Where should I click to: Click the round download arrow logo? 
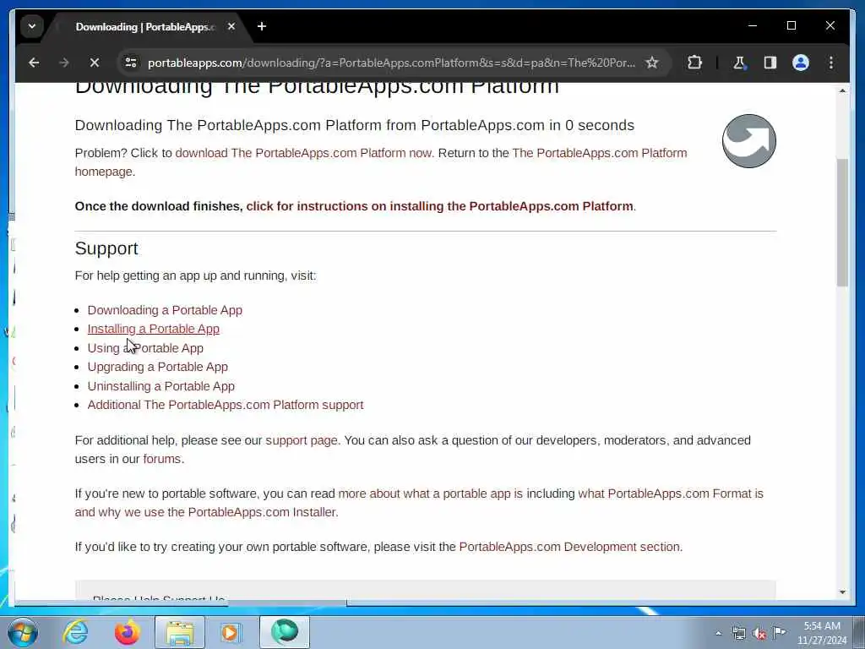pyautogui.click(x=748, y=141)
